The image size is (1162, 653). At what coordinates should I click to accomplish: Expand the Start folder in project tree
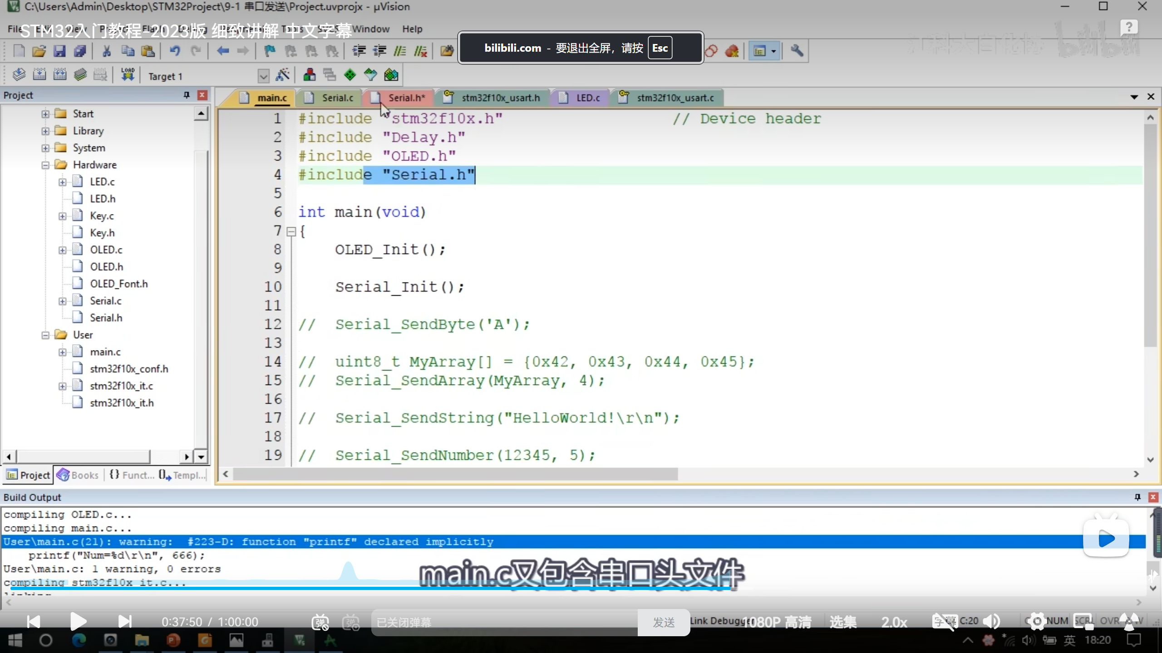click(x=45, y=114)
